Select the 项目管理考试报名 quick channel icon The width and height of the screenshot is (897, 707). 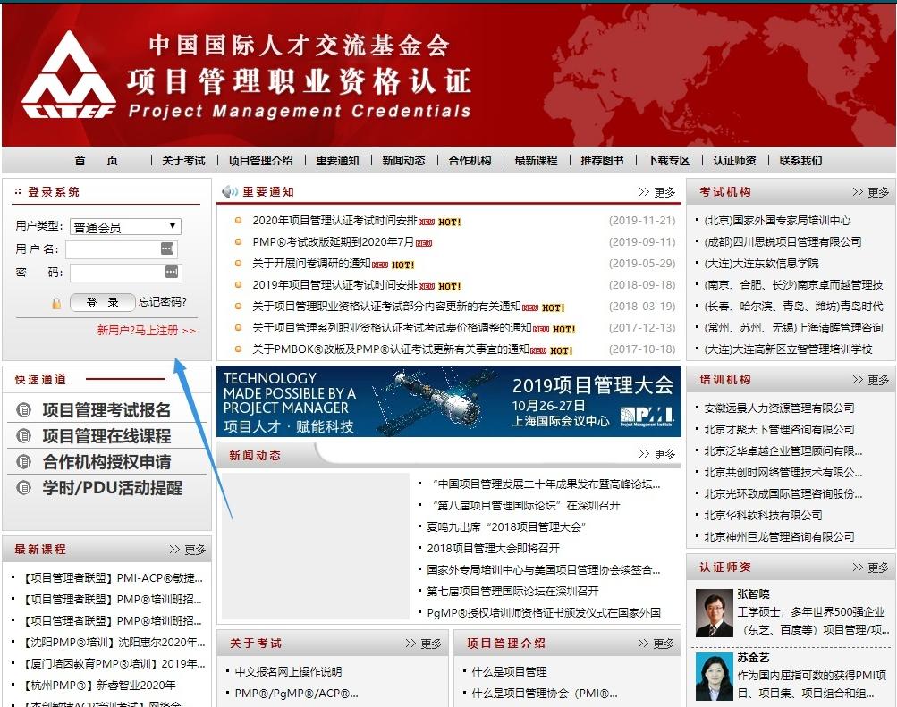25,411
